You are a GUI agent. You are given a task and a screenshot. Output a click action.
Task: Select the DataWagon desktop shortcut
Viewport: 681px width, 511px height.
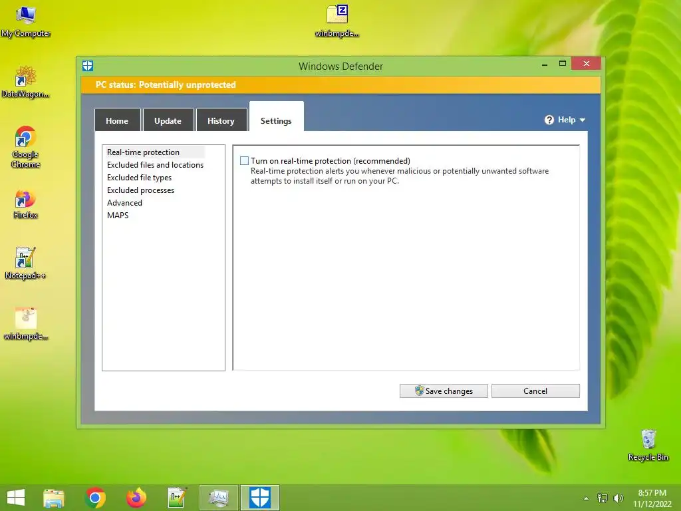26,82
